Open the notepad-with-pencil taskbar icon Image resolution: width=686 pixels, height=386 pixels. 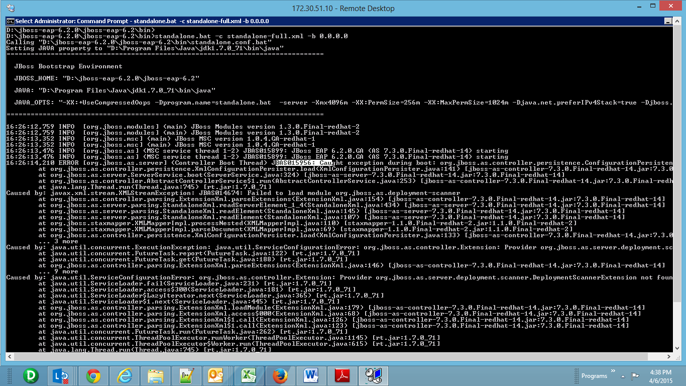(x=186, y=375)
